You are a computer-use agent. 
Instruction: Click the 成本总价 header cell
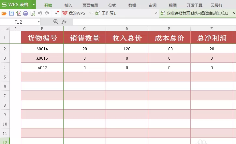click(169, 38)
